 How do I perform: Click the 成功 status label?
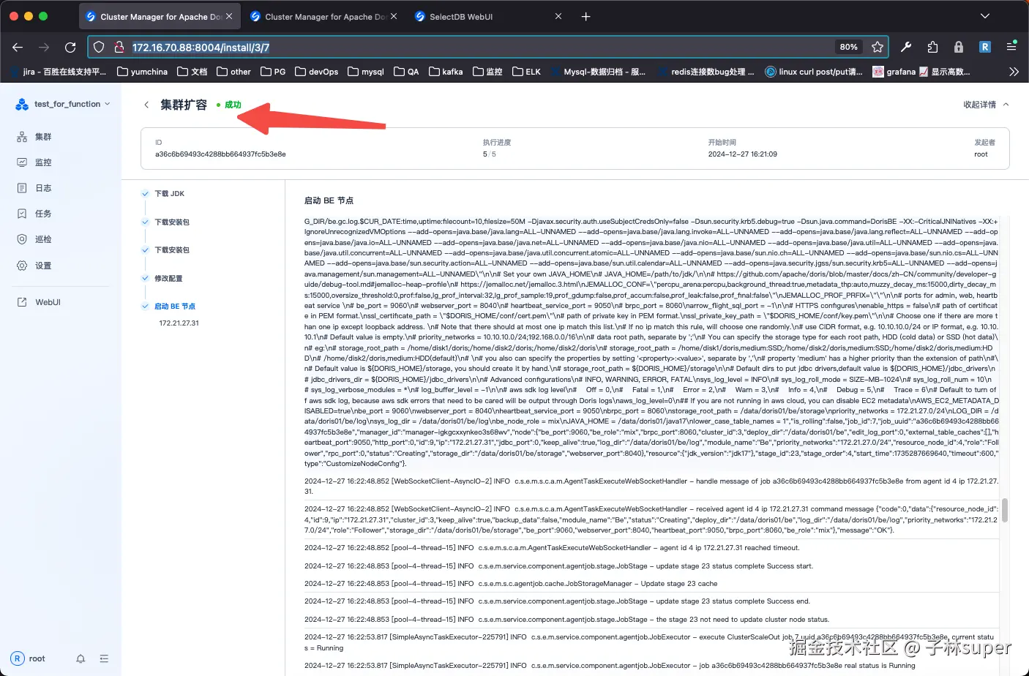(233, 105)
